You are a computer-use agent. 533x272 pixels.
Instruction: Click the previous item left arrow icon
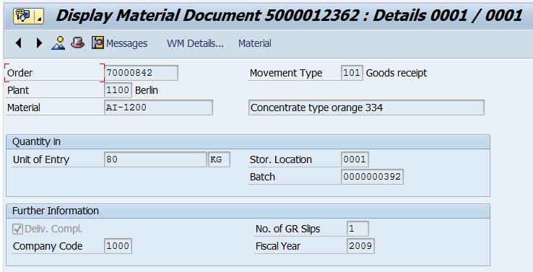(x=19, y=43)
